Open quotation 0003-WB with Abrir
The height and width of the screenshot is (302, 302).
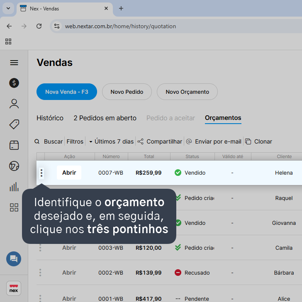pyautogui.click(x=69, y=248)
